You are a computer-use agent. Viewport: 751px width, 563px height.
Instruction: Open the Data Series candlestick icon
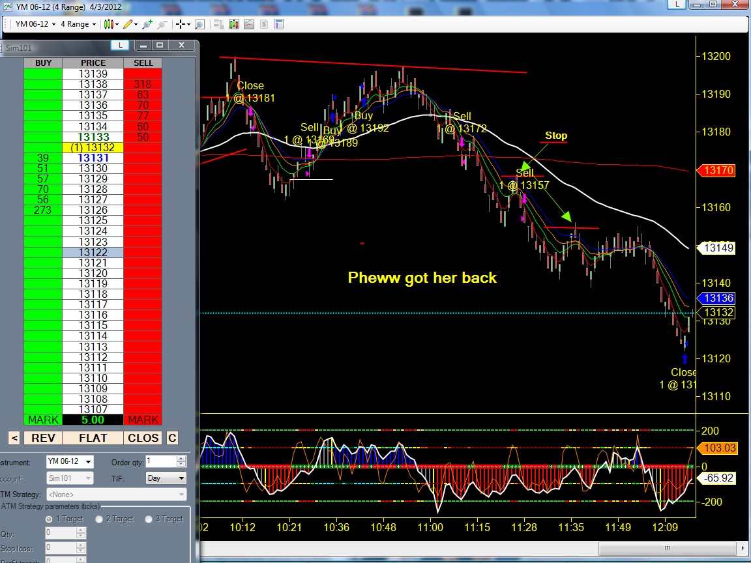[x=234, y=24]
